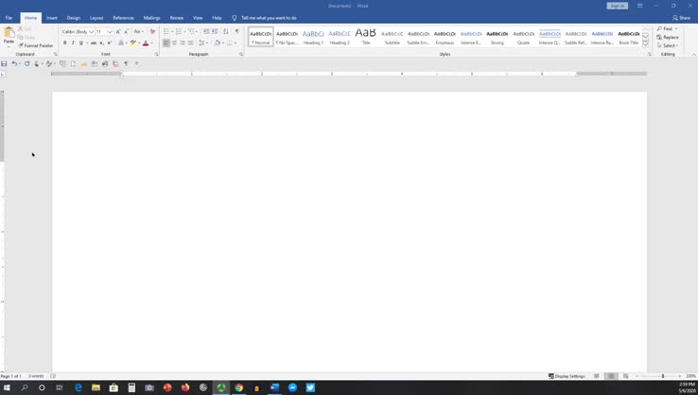Click the Paste clipboard icon
The height and width of the screenshot is (395, 698).
click(x=9, y=32)
